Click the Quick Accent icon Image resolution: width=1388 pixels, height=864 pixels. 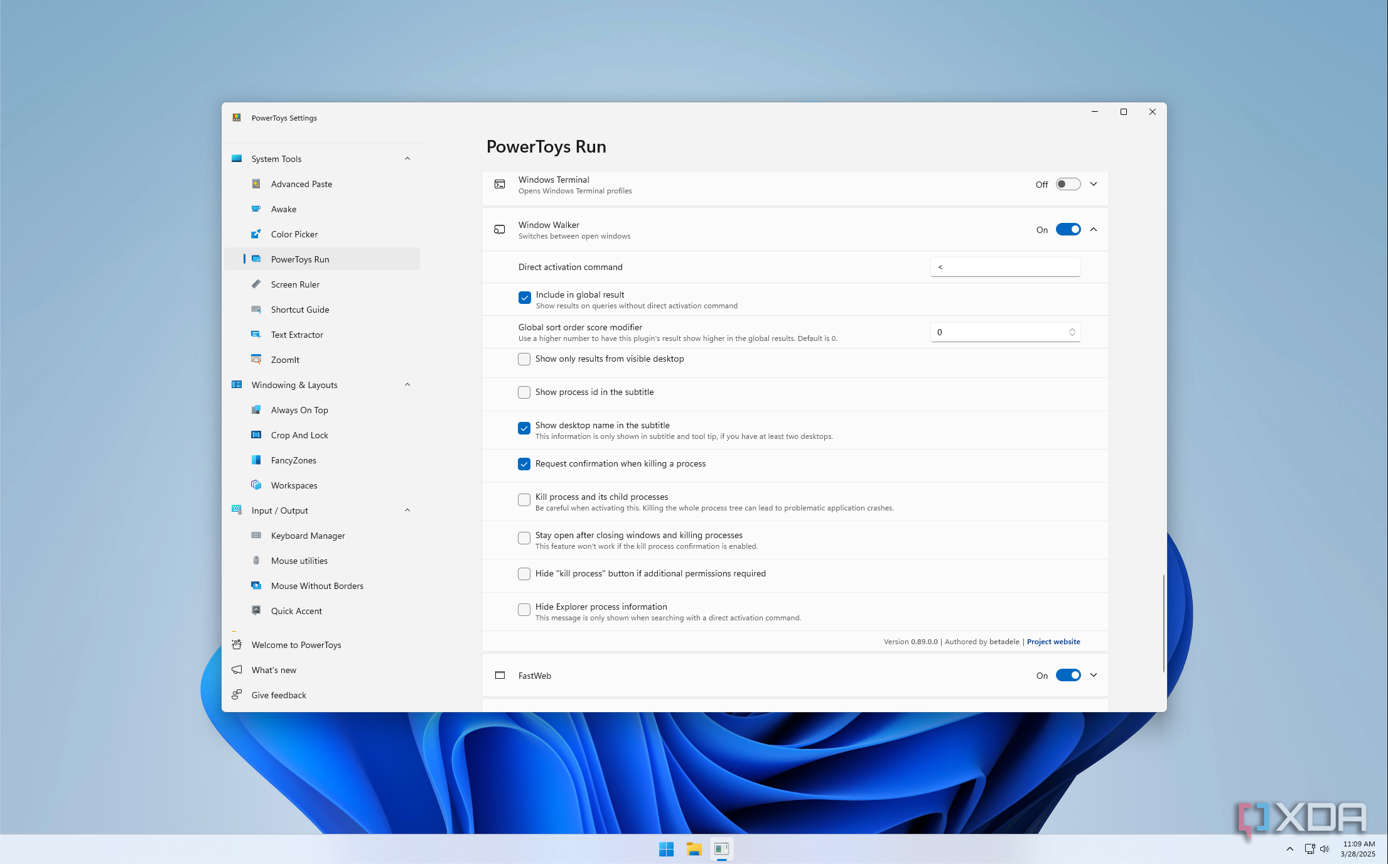(256, 611)
